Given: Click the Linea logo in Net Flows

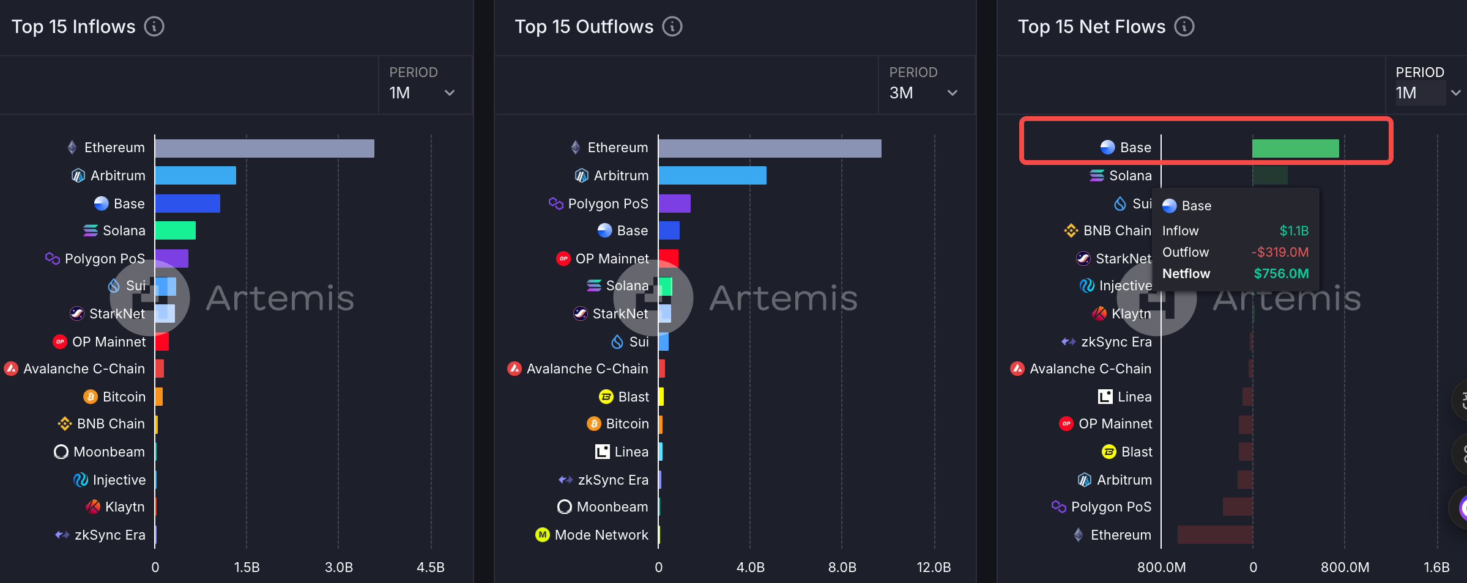Looking at the screenshot, I should tap(1105, 397).
